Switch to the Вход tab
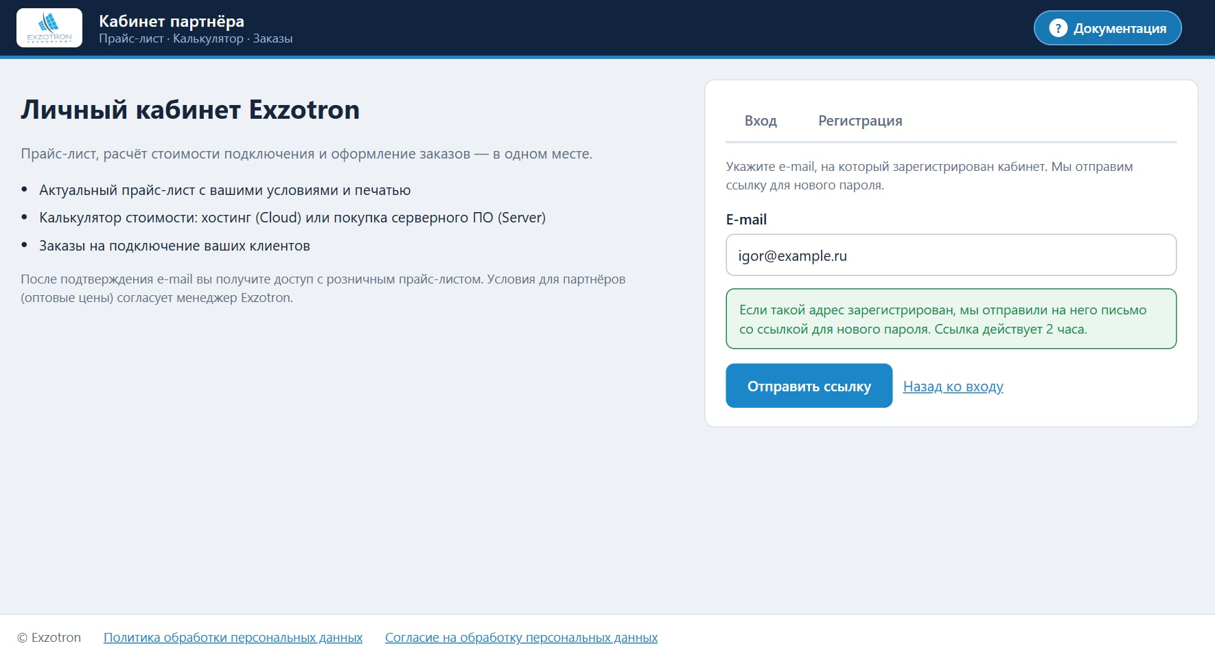 pyautogui.click(x=761, y=121)
